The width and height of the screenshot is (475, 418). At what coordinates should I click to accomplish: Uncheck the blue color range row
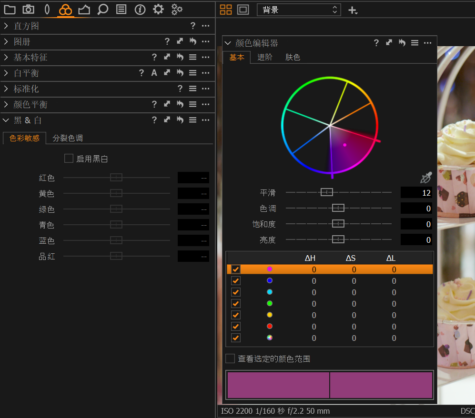[236, 281]
